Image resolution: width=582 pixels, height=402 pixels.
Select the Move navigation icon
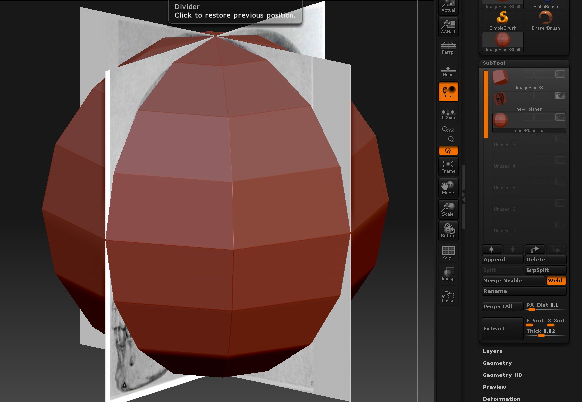pos(448,188)
